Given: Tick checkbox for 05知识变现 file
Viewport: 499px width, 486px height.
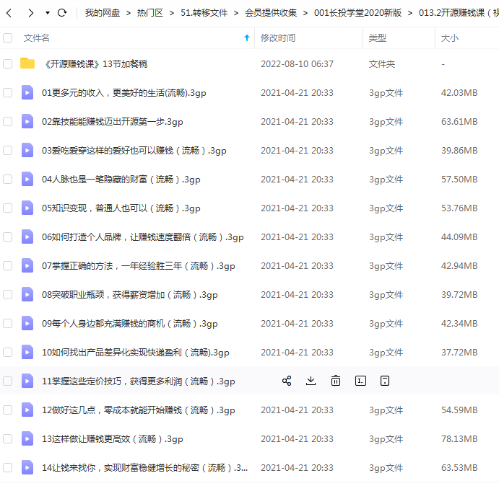Looking at the screenshot, I should 8,208.
